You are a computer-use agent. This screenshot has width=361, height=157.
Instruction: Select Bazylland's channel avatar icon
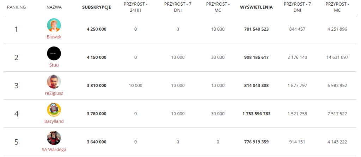[54, 110]
